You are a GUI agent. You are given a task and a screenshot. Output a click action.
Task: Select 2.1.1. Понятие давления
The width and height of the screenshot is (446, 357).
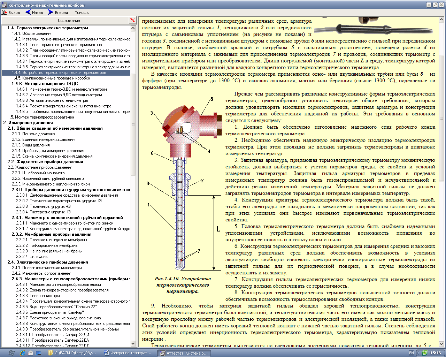pos(33,134)
